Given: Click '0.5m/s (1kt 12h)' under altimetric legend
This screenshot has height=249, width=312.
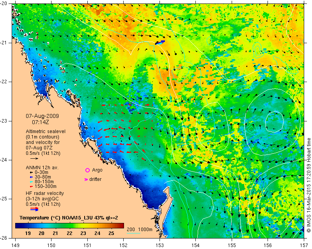Looking at the screenshot, I should click(x=43, y=153).
